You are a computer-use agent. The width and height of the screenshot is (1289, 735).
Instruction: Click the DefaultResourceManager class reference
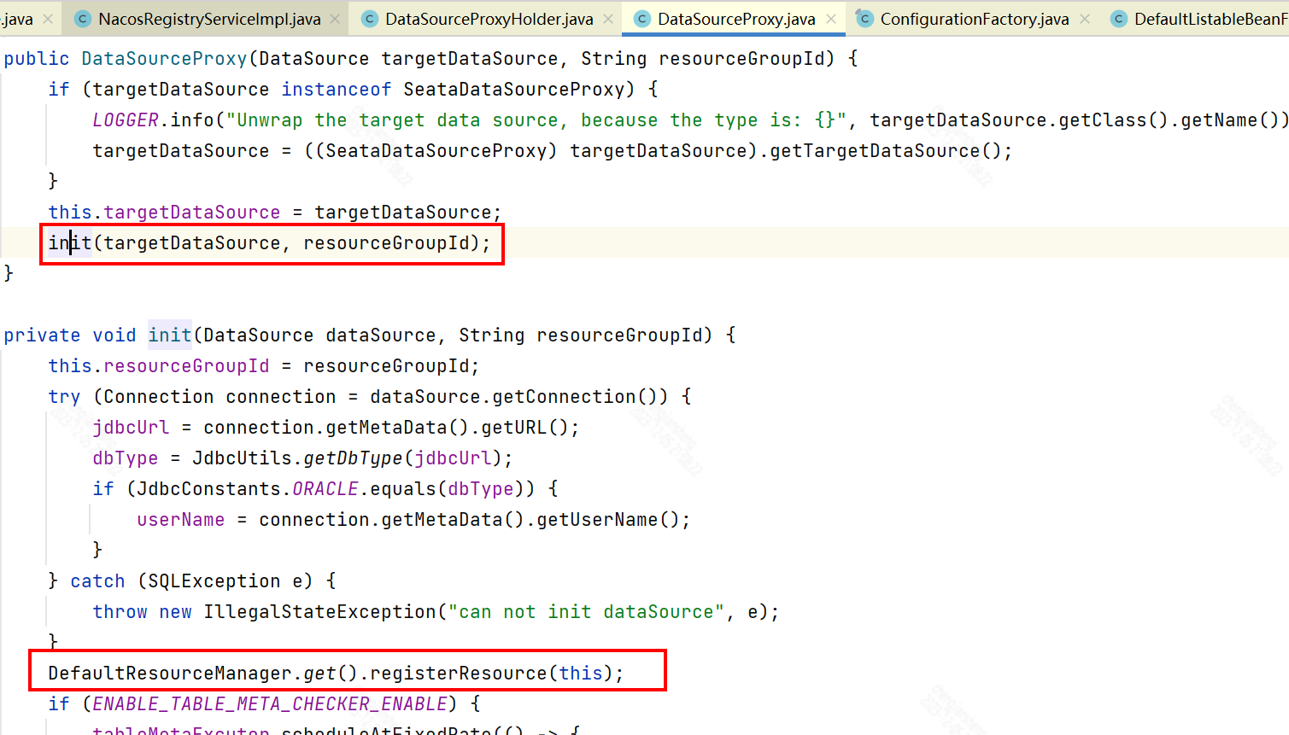[170, 674]
